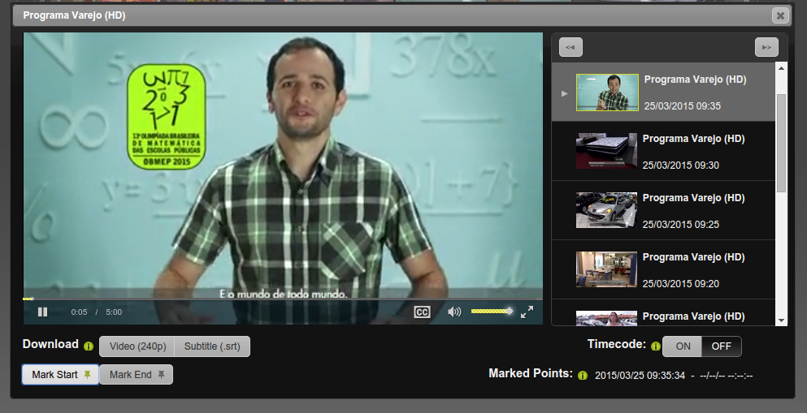Click the next playlist page arrow
Viewport: 807px width, 413px height.
[766, 48]
